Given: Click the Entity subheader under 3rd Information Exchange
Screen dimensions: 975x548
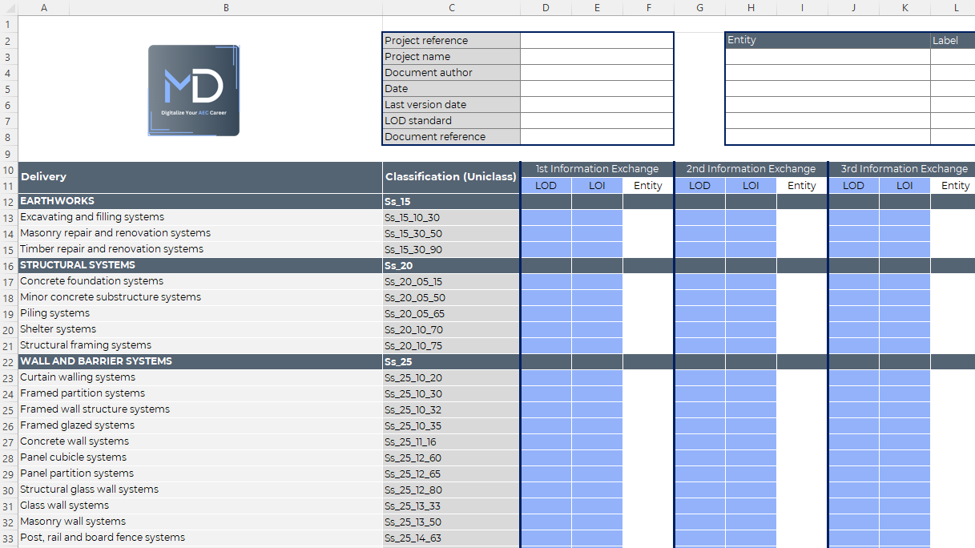Looking at the screenshot, I should click(x=953, y=185).
